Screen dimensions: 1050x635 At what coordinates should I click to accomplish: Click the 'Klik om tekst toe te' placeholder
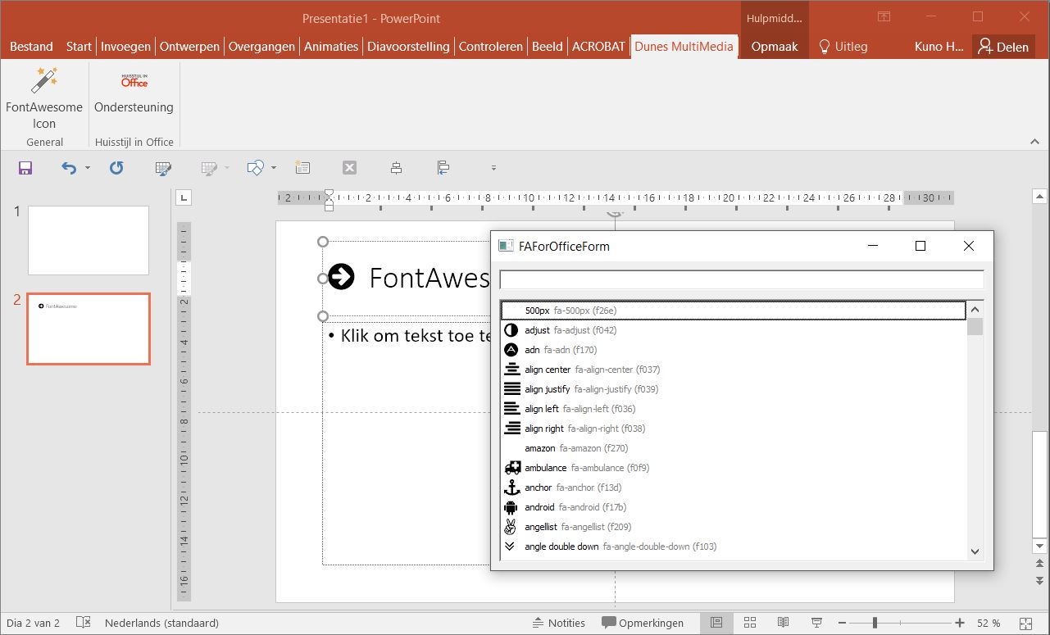pos(416,335)
